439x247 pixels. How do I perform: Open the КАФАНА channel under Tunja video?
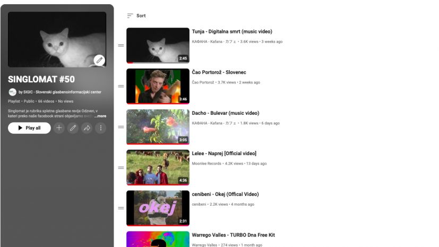tap(214, 42)
